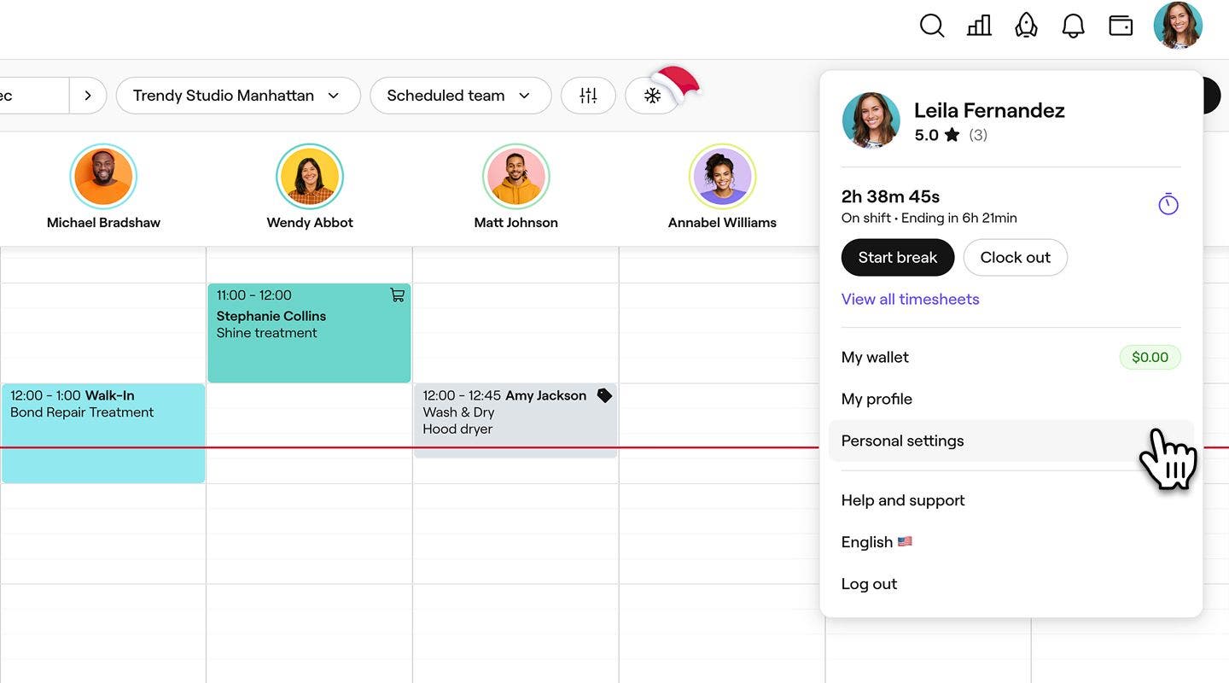
Task: Open the notifications bell icon
Action: (1073, 26)
